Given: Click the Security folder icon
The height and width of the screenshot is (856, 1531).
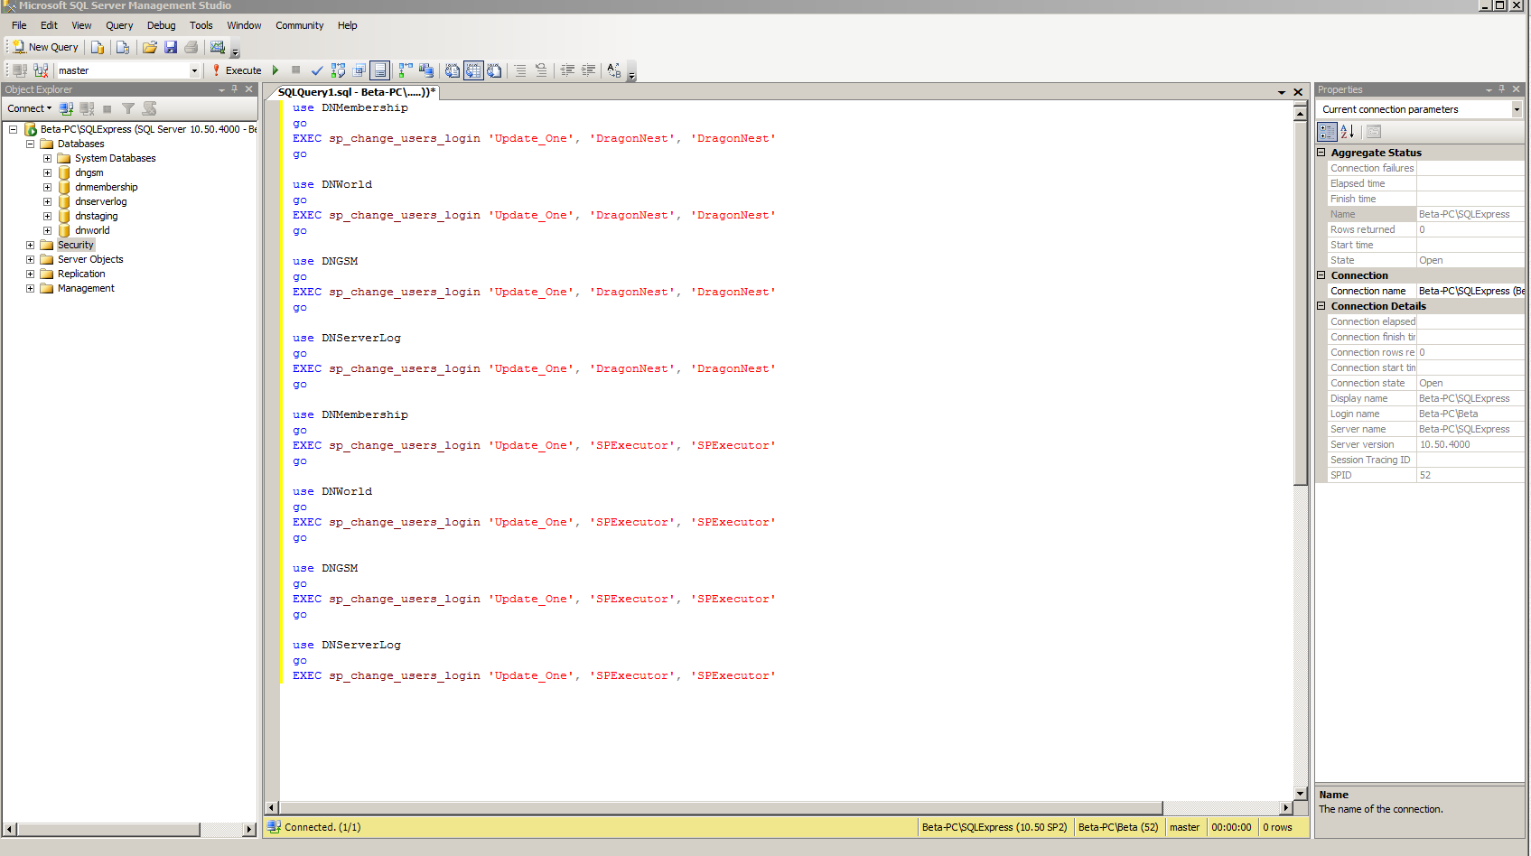Looking at the screenshot, I should (x=47, y=245).
